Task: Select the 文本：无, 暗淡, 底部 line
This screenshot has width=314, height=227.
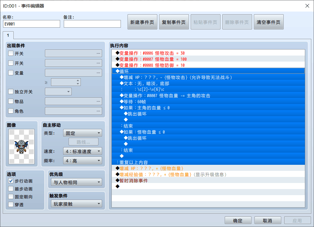Action: point(208,83)
